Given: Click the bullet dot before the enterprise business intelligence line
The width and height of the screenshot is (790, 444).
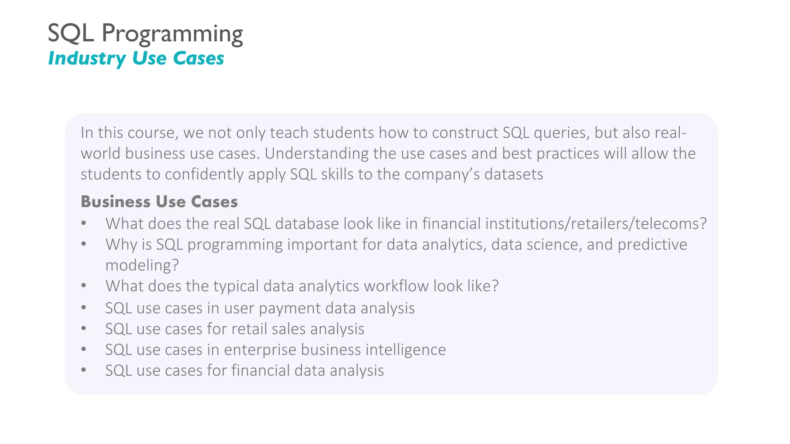Looking at the screenshot, I should tap(84, 350).
